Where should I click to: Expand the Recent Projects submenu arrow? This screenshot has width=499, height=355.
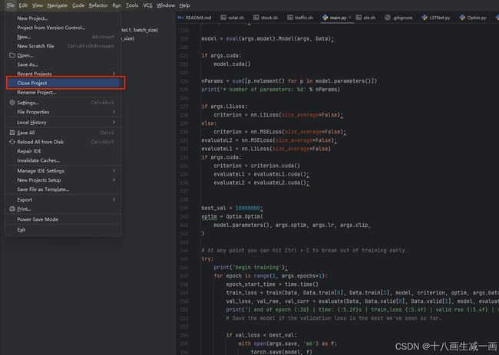[x=114, y=74]
